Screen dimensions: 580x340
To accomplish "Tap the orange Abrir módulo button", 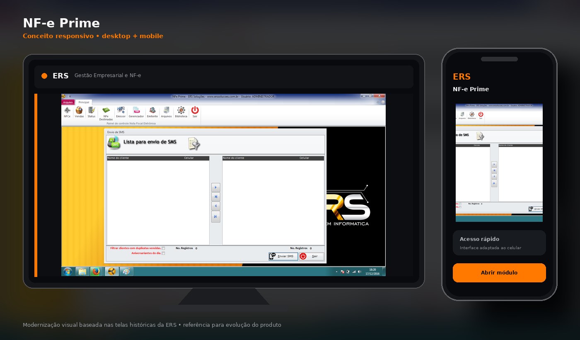I will point(499,273).
